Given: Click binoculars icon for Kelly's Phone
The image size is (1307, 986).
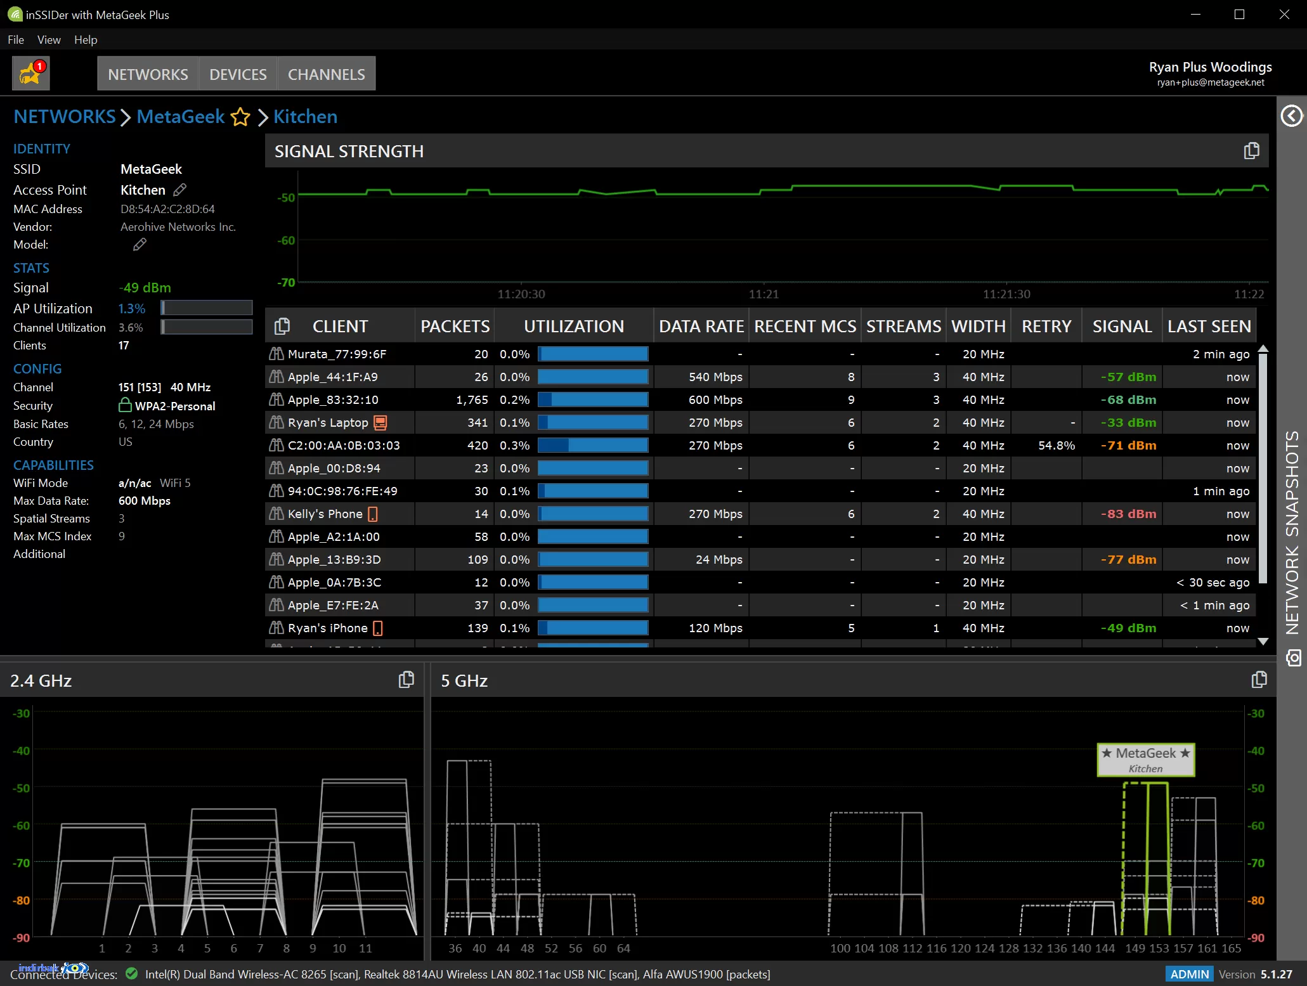Looking at the screenshot, I should 276,514.
